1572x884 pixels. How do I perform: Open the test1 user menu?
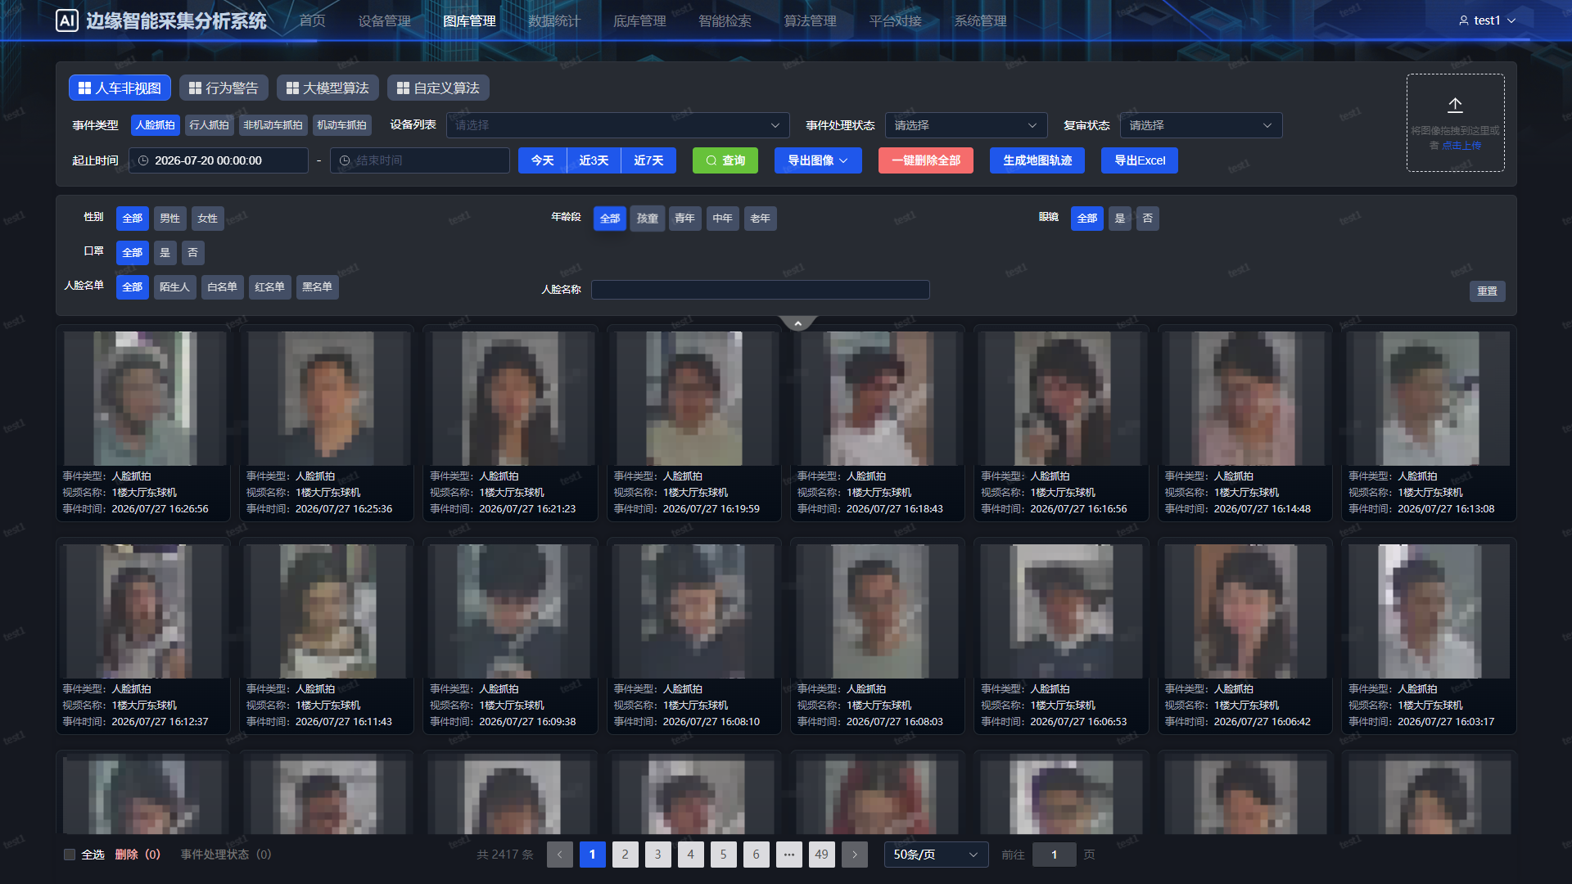coord(1488,20)
